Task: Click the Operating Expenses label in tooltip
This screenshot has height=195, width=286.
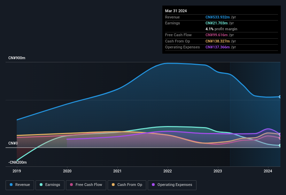Action: tap(183, 47)
